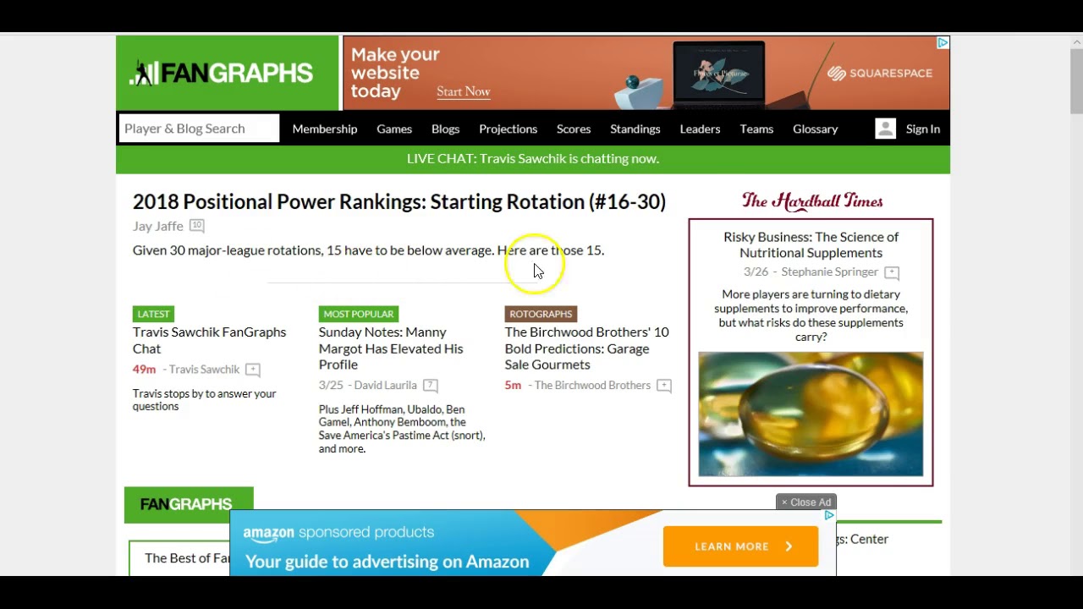Open the Games menu
Viewport: 1083px width, 609px height.
pos(394,129)
